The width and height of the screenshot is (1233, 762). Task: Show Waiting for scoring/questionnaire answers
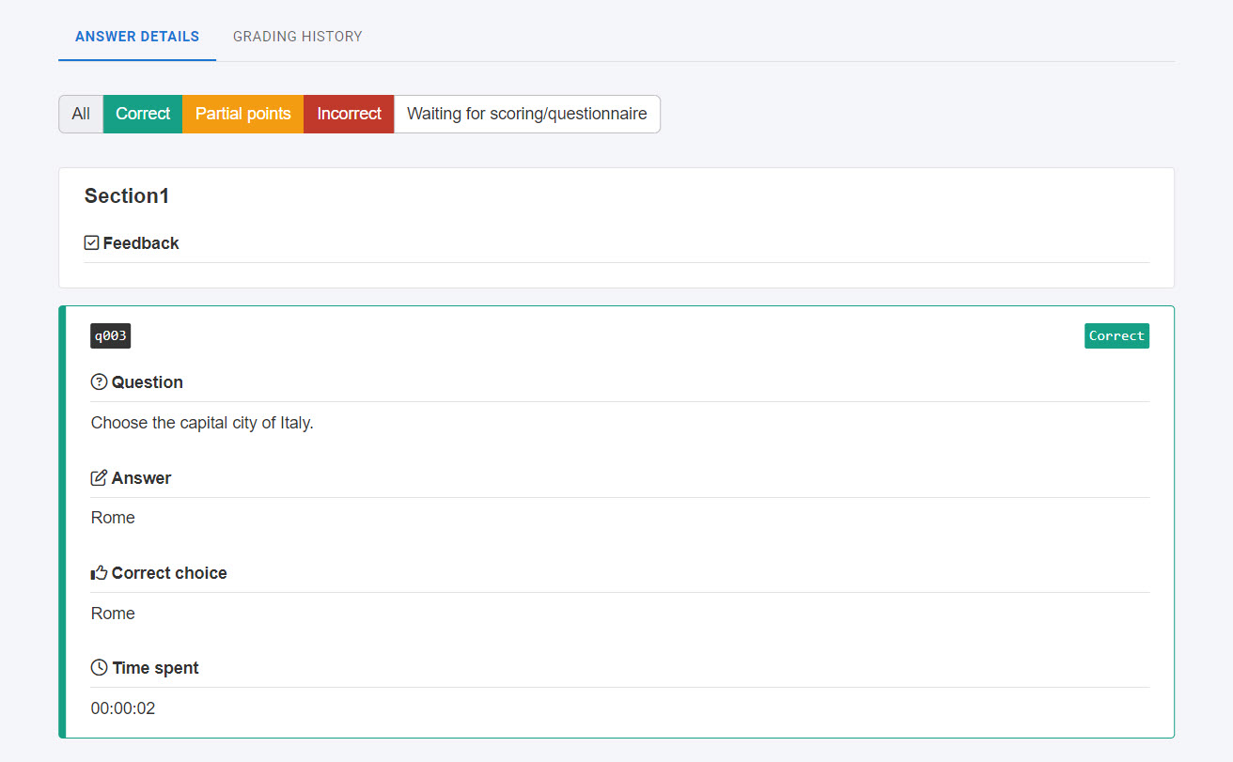coord(526,114)
